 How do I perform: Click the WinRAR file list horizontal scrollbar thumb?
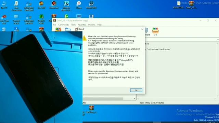pos(103,99)
